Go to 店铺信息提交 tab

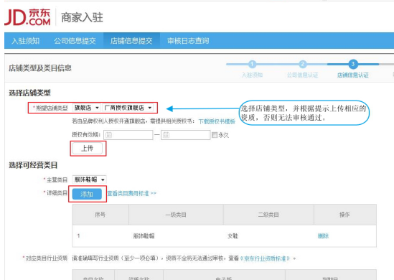click(131, 41)
